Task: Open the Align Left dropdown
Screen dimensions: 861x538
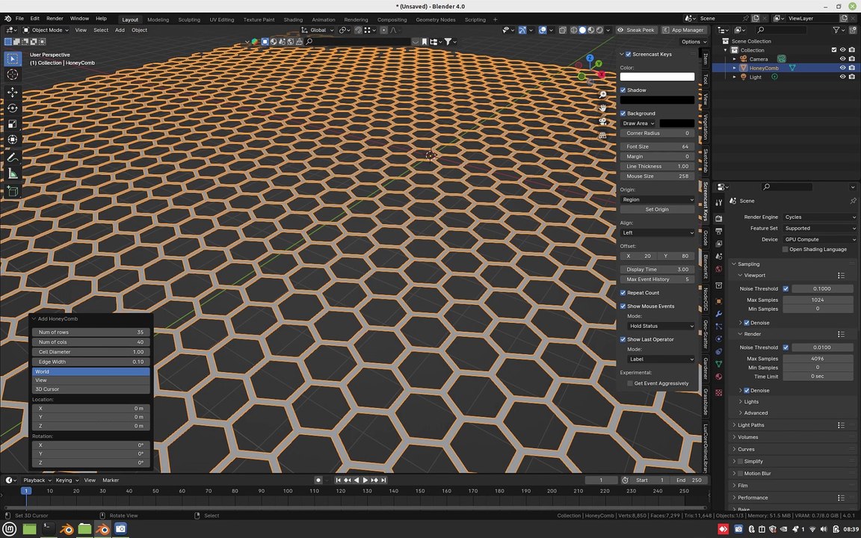Action: [657, 233]
